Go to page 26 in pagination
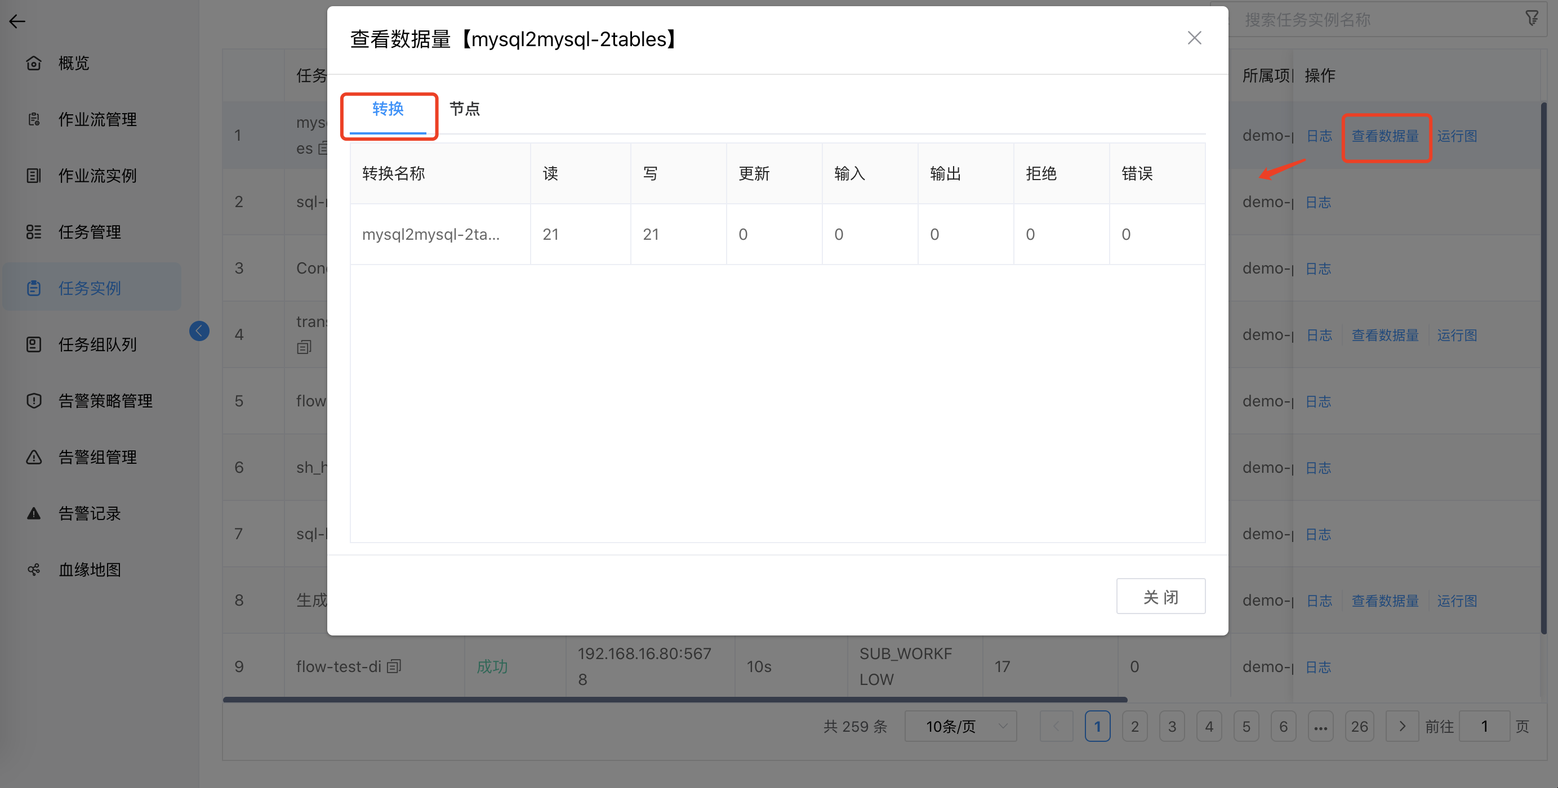 (x=1359, y=726)
